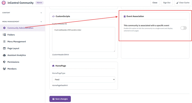Open the HomePageType Feed dropdown
Image resolution: width=192 pixels, height=103 pixels.
point(84,80)
